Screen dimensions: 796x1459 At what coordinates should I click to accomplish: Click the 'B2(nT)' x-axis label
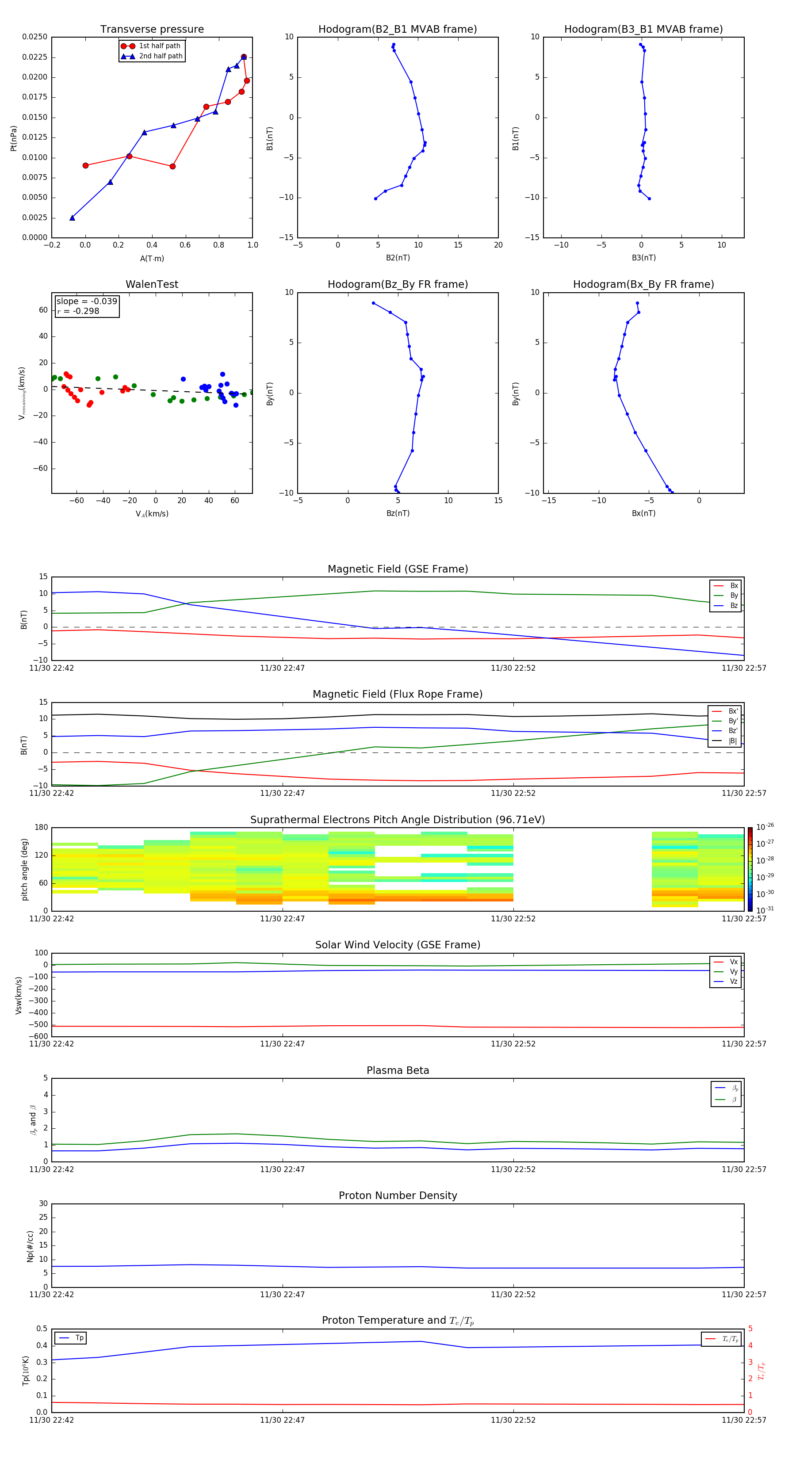point(398,258)
